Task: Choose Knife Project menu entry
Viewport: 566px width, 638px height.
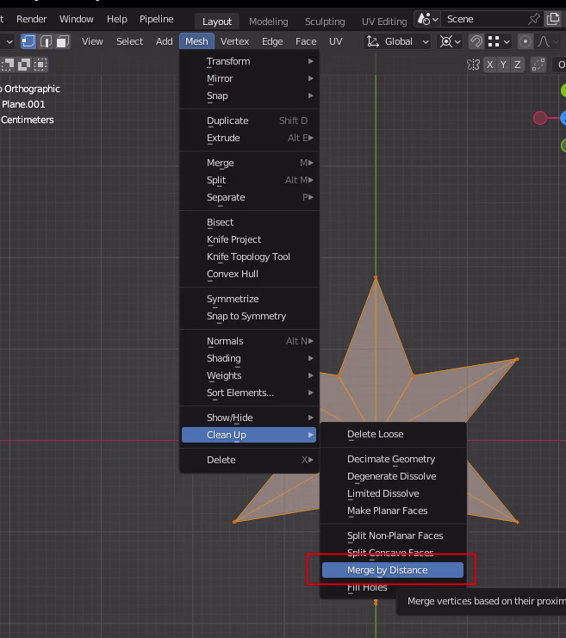Action: pos(249,239)
